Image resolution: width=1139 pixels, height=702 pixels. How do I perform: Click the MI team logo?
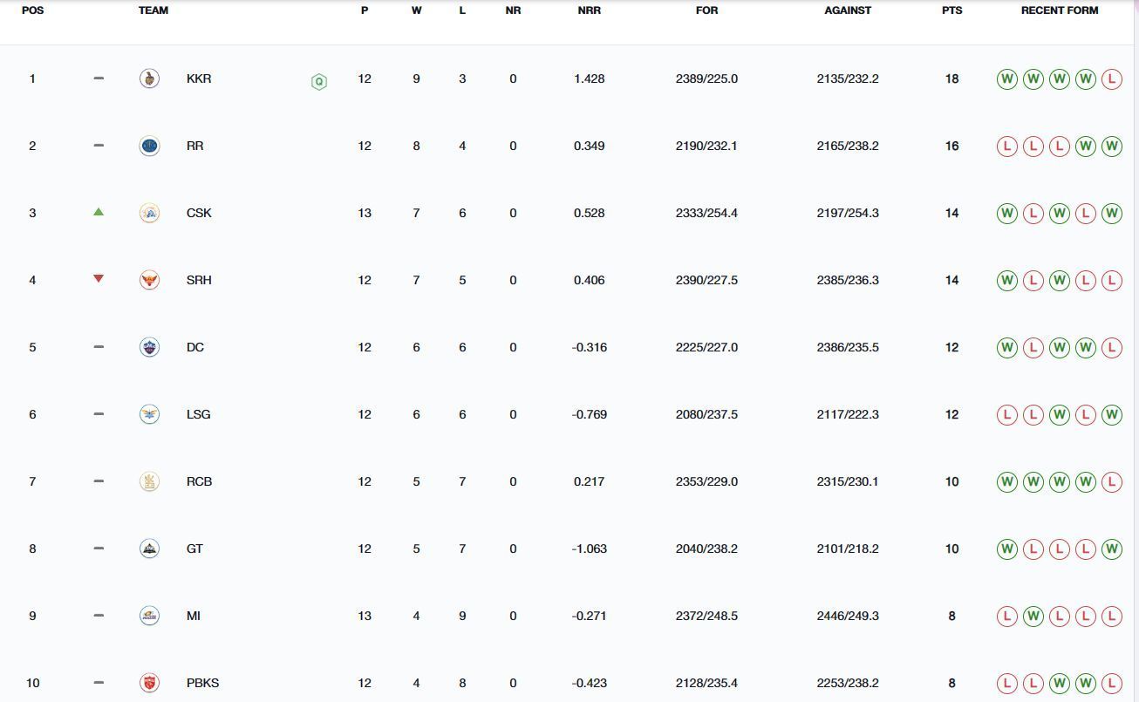click(x=149, y=616)
